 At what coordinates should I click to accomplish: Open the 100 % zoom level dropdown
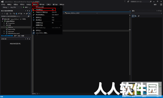click(x=35, y=94)
